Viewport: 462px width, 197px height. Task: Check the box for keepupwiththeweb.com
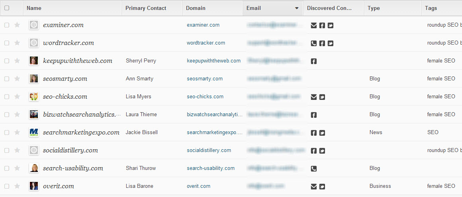pos(7,61)
